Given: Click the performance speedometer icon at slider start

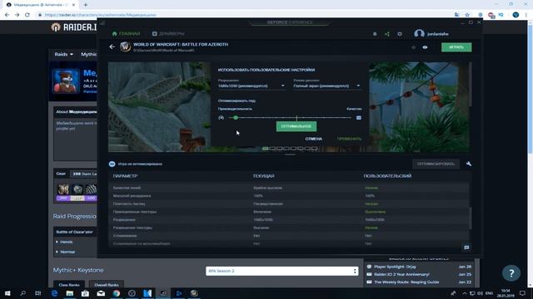Looking at the screenshot, I should (222, 118).
